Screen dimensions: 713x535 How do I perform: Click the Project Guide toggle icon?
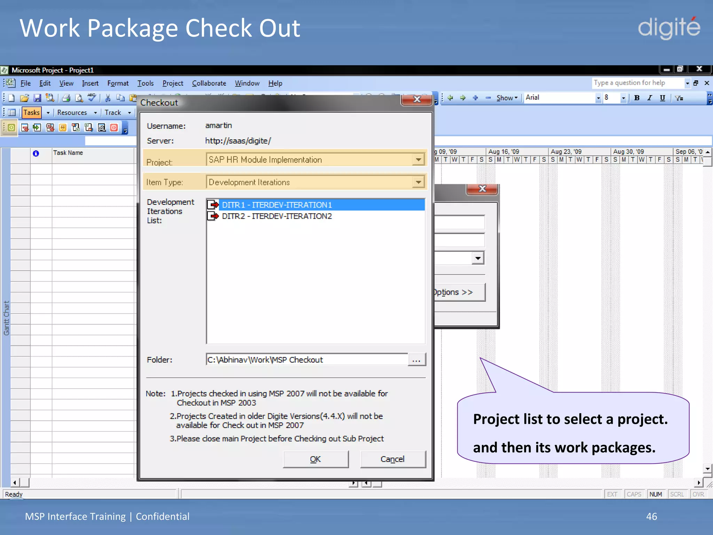pos(12,113)
